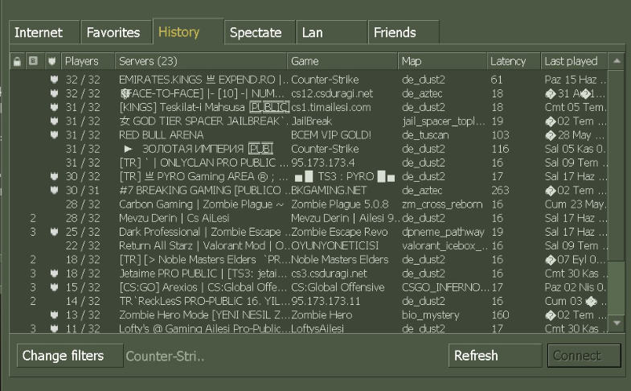Sort by Last played column header
The width and height of the screenshot is (631, 391).
[574, 61]
